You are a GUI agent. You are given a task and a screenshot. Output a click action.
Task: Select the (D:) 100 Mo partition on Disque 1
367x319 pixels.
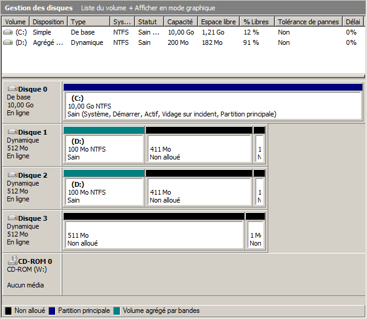(x=103, y=149)
